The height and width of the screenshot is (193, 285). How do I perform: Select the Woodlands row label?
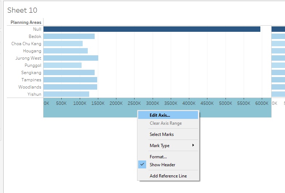click(30, 87)
